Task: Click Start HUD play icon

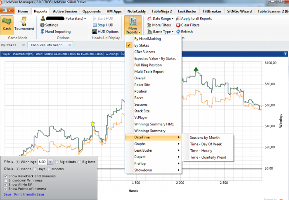Action: 95,19
